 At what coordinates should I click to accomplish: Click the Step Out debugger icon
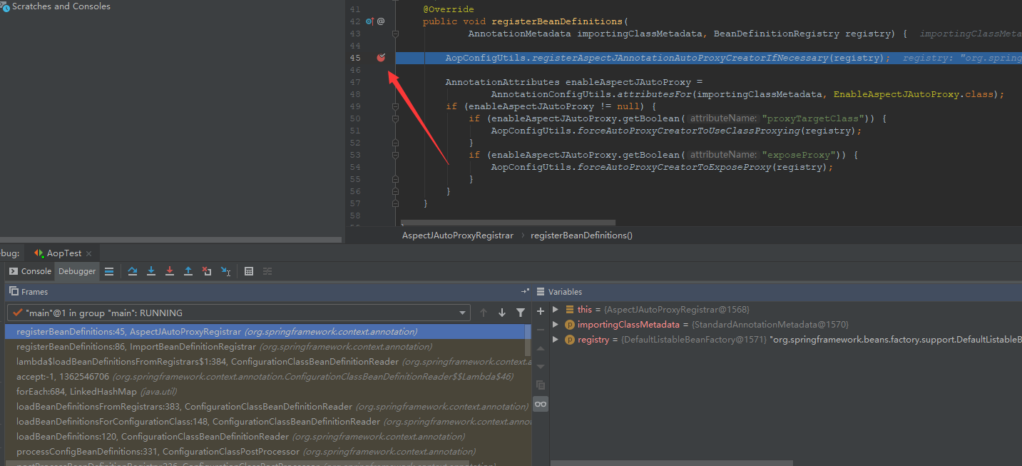(188, 271)
